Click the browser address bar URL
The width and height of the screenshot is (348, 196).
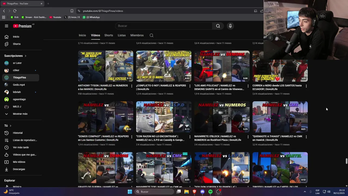coord(103,11)
